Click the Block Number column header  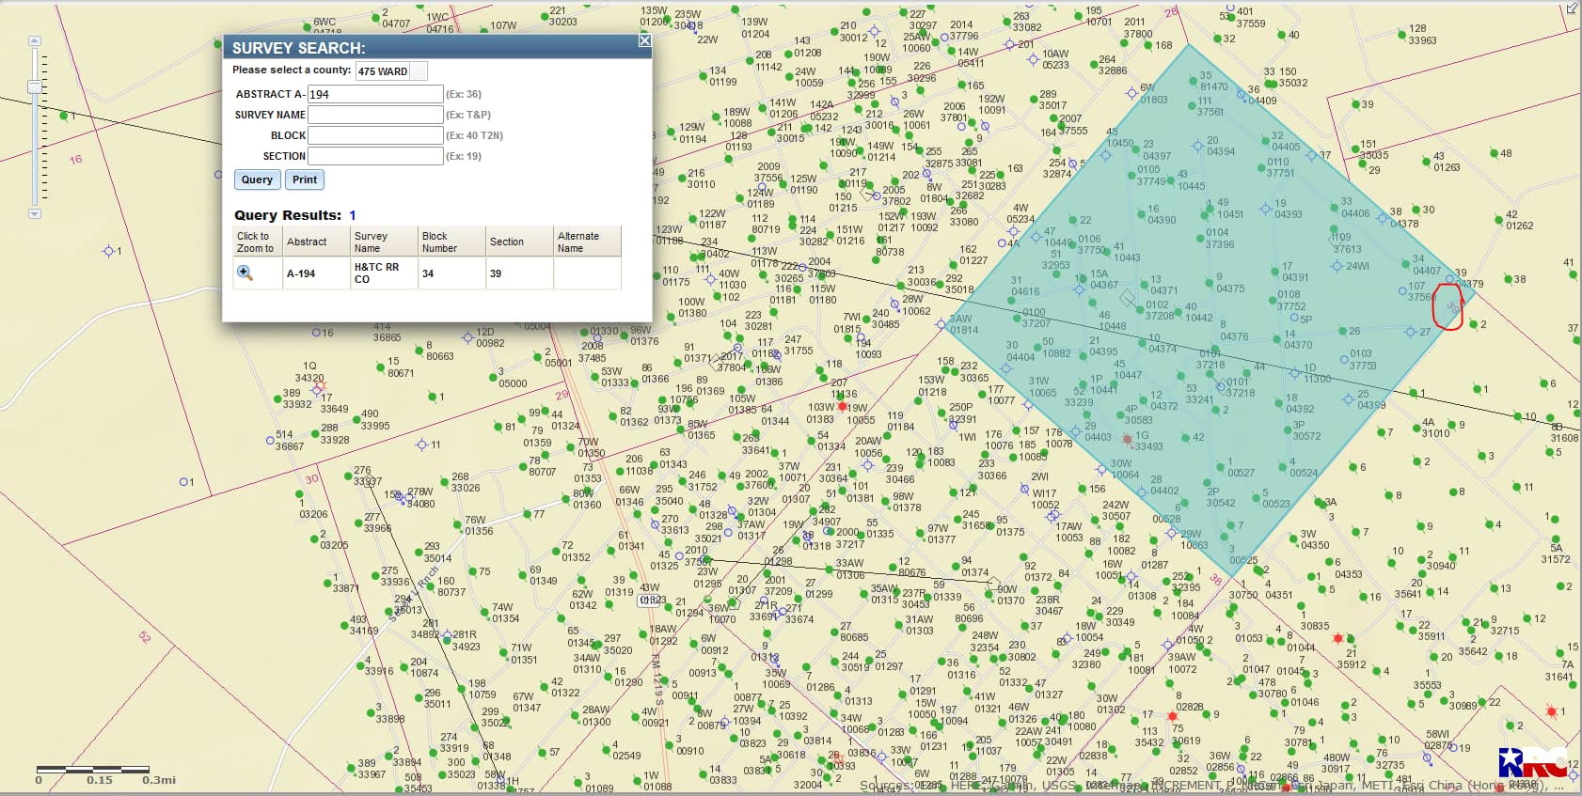click(x=451, y=242)
